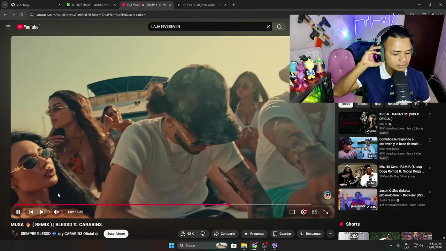Like the video with 43 K thumbs up

[187, 234]
